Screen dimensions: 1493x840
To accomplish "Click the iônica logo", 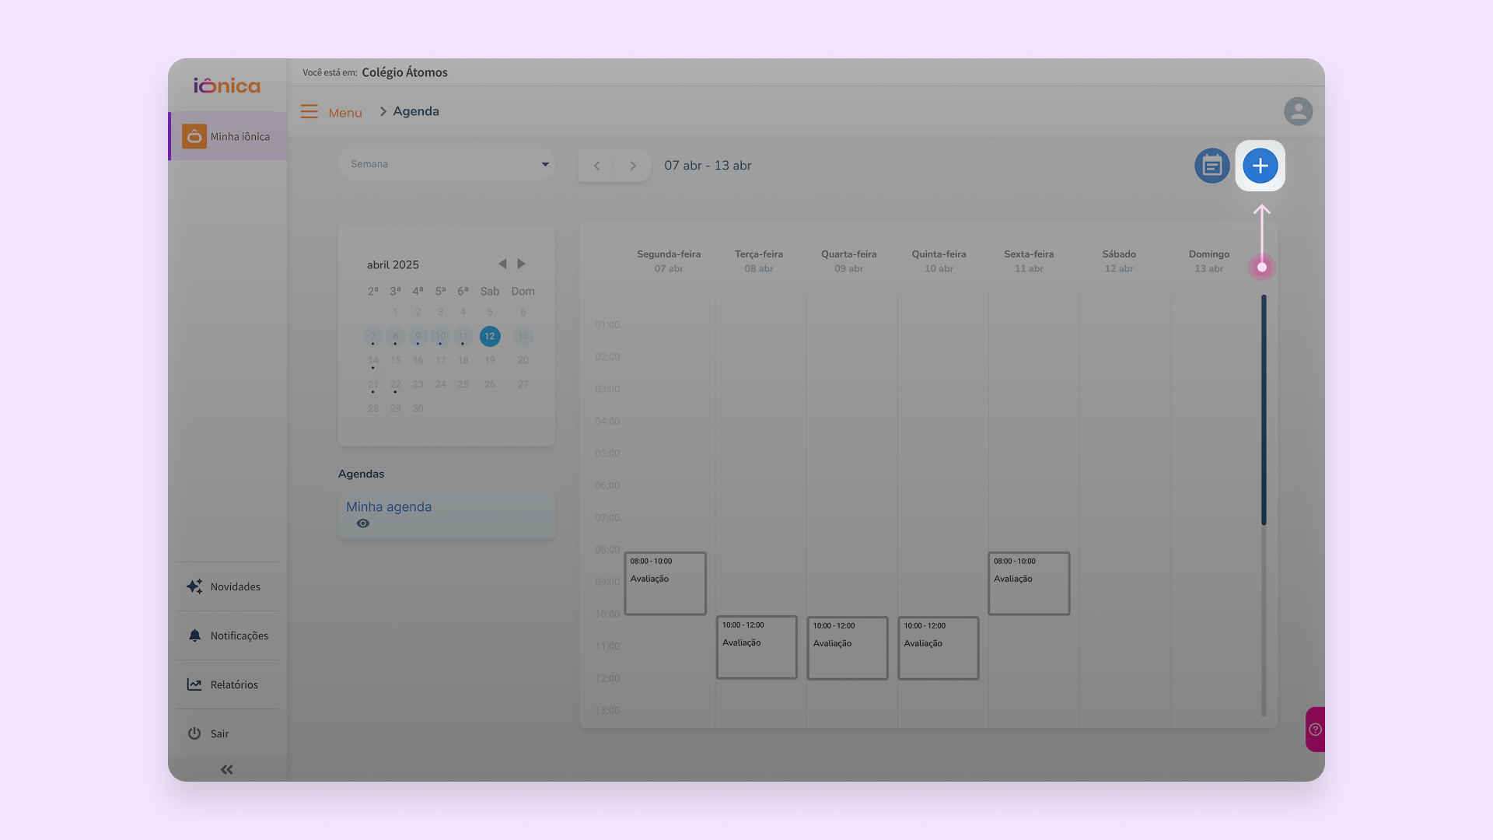I will (x=226, y=86).
